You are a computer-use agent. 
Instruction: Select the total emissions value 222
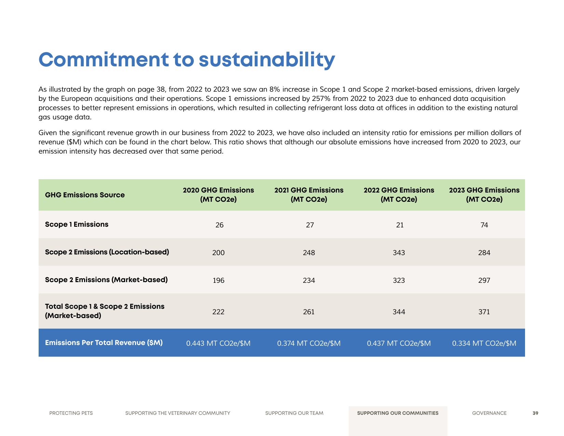click(218, 312)
